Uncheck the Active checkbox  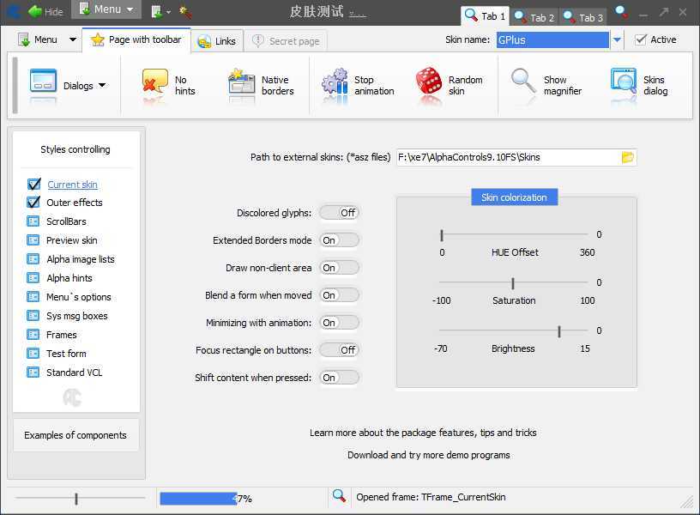point(641,39)
